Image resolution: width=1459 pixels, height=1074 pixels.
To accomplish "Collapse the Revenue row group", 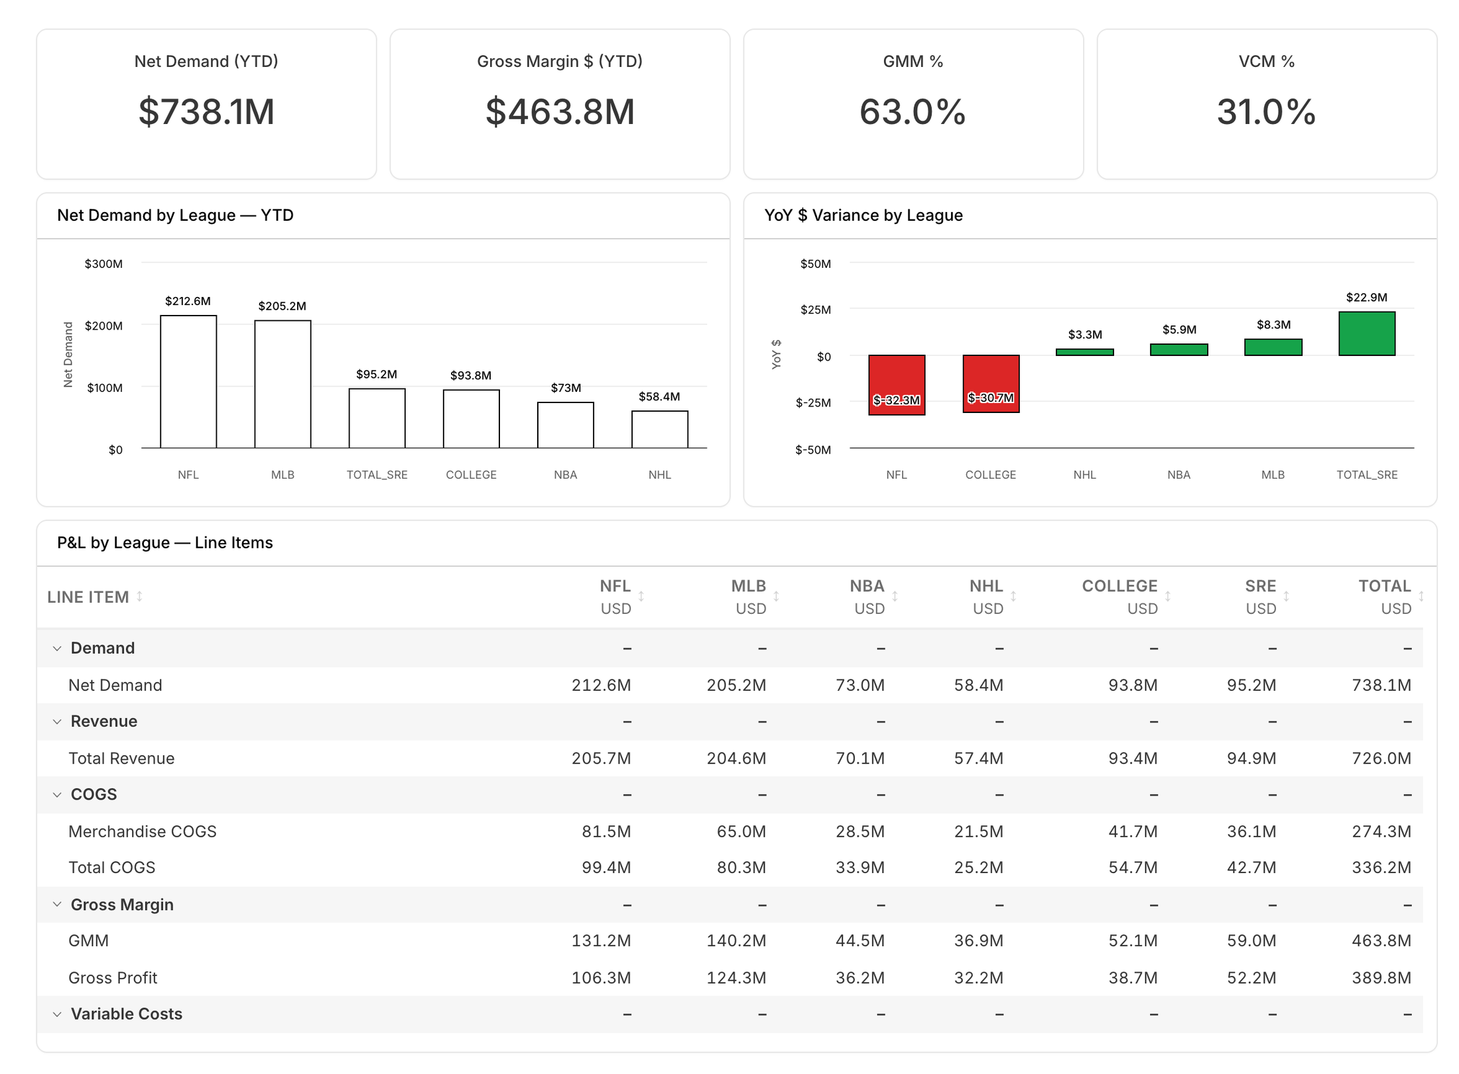I will click(57, 721).
